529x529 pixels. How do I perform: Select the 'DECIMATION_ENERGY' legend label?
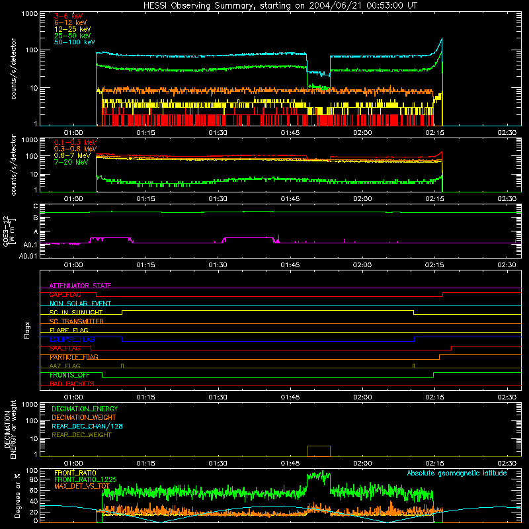85,409
